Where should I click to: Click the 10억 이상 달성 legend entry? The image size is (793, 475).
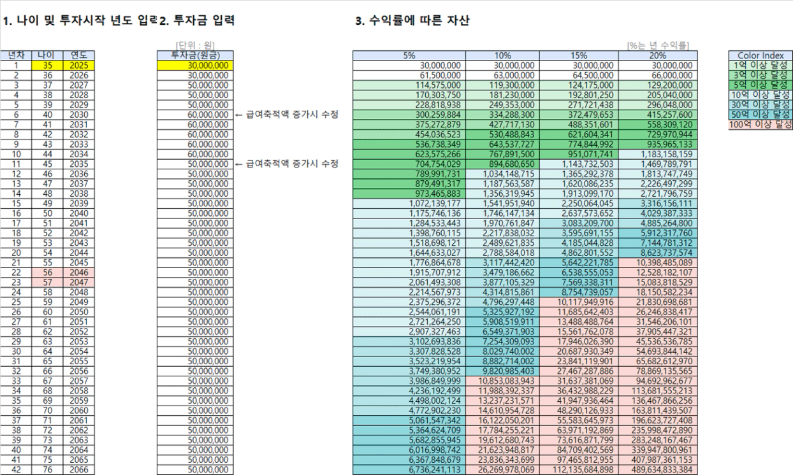coord(760,94)
